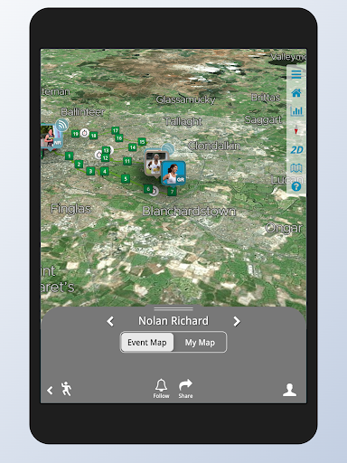347x463 pixels.
Task: Tap signal beacon icon above male runner
Action: tap(167, 149)
